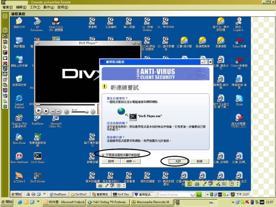Open the 工作(T) menu
Image resolution: width=276 pixels, height=207 pixels.
tap(35, 7)
